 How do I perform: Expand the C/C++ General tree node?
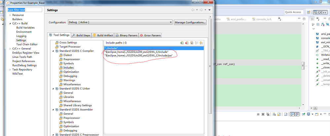pyautogui.click(x=10, y=49)
